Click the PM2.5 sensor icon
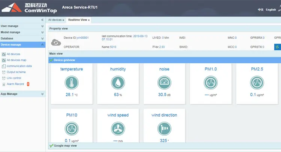Screen dimensions: 281x152 [x=257, y=83]
